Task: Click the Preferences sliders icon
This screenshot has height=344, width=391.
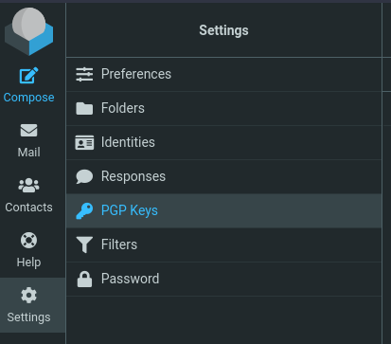Action: (84, 74)
